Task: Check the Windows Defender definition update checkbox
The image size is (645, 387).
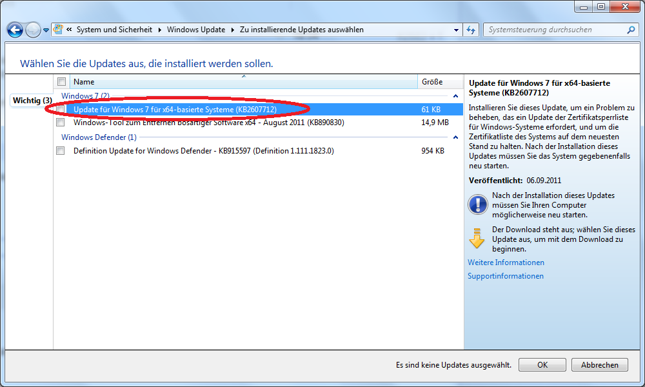Action: [61, 150]
